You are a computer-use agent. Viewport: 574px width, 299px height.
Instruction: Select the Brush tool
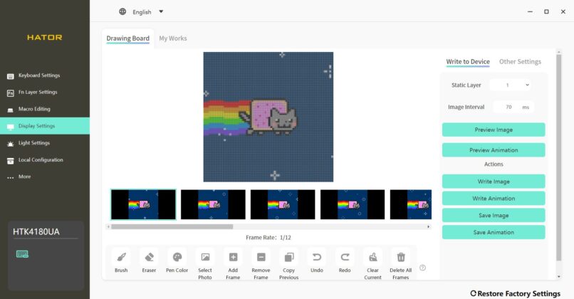pyautogui.click(x=121, y=257)
